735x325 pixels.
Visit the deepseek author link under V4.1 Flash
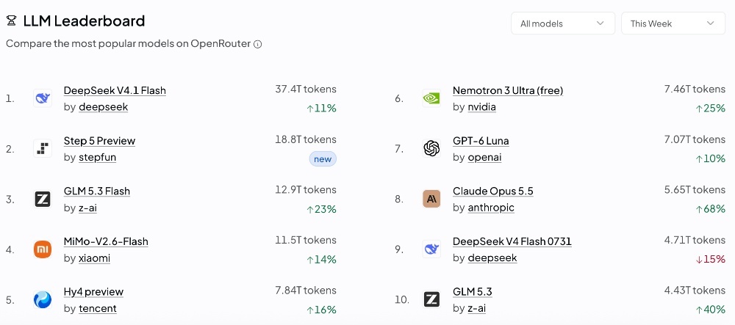click(103, 107)
